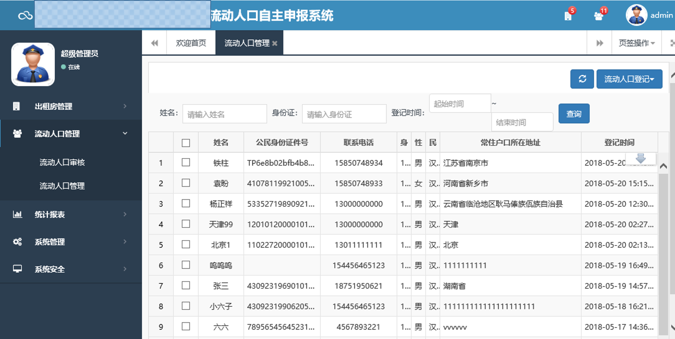The width and height of the screenshot is (675, 339).
Task: Close the 流动人口管理 tab via its X
Action: coord(275,43)
